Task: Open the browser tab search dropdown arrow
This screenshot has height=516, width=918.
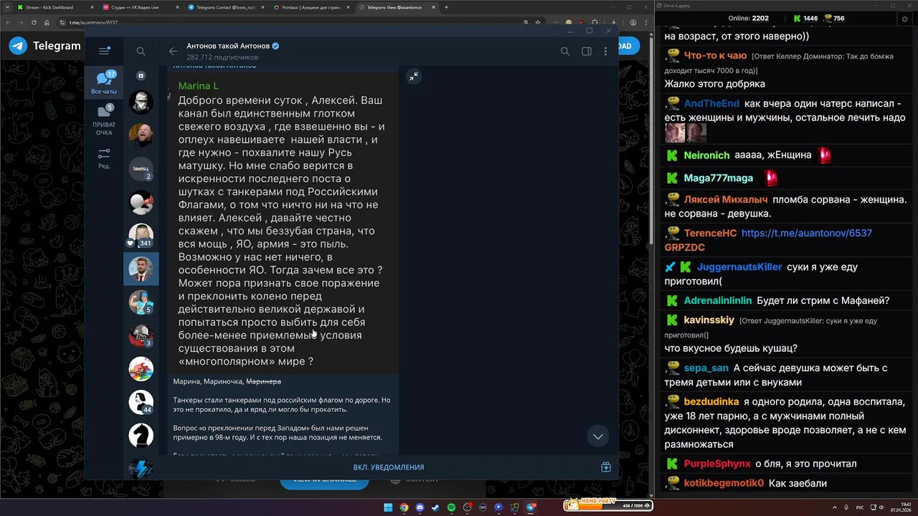Action: [x=6, y=7]
